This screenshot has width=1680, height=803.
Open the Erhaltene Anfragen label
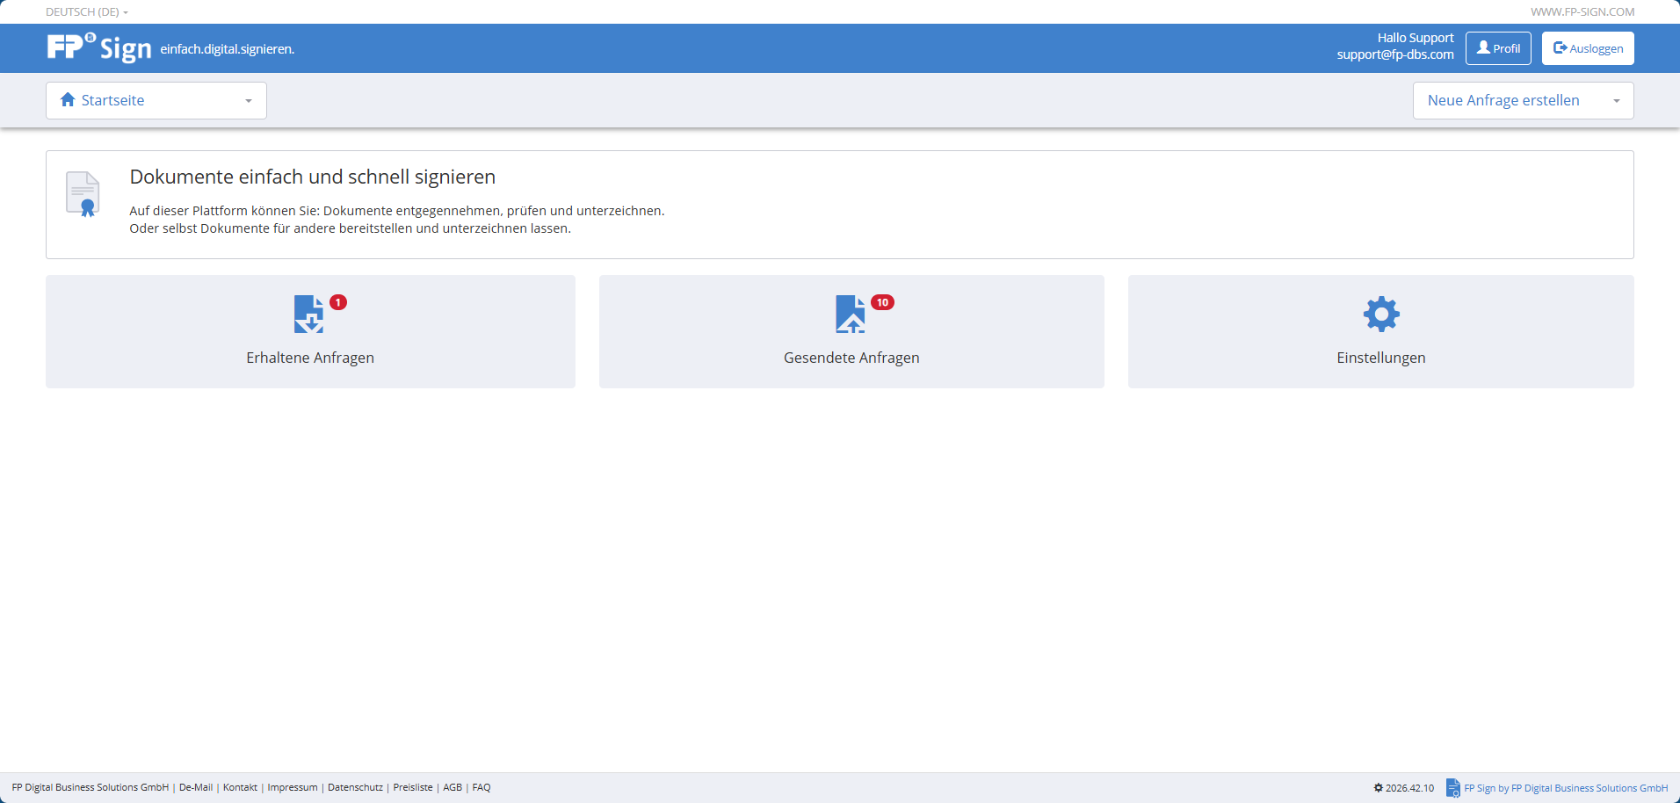[x=310, y=358]
